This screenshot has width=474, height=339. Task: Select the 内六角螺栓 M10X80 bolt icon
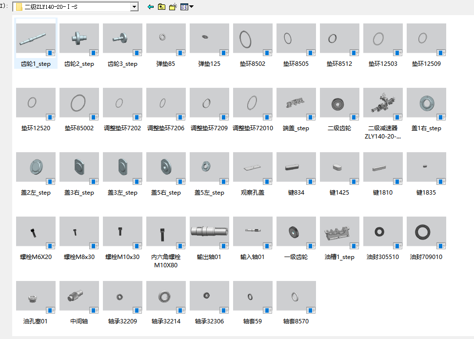coord(166,233)
